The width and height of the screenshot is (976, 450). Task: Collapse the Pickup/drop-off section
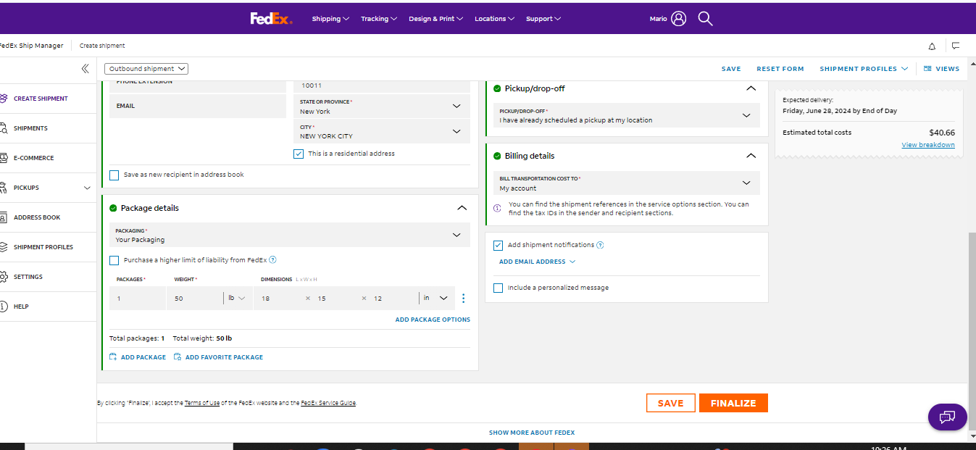pos(751,88)
